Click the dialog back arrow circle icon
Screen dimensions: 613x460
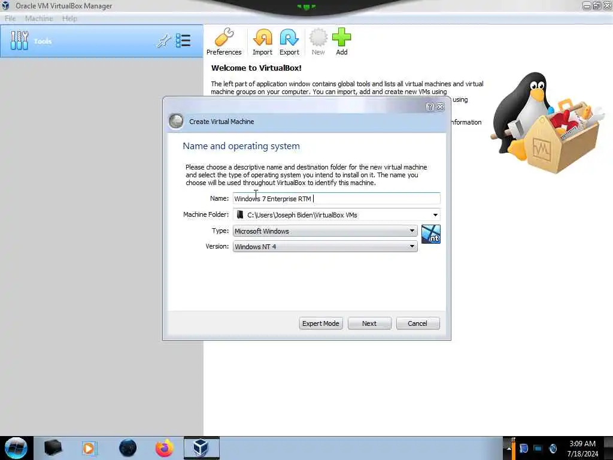(x=176, y=121)
